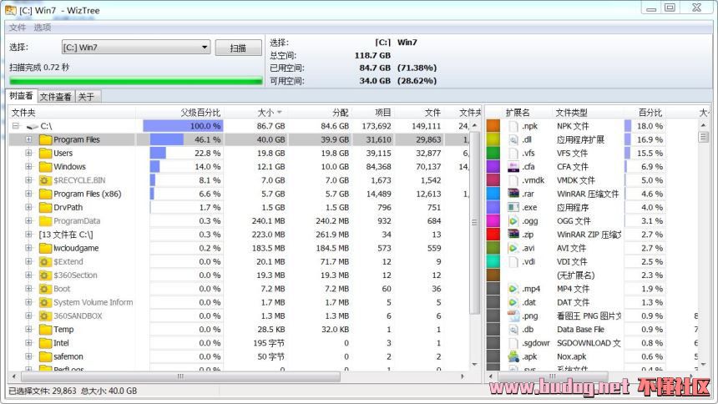Viewport: 718px width, 404px height.
Task: Open the 关于 tab
Action: pyautogui.click(x=86, y=97)
